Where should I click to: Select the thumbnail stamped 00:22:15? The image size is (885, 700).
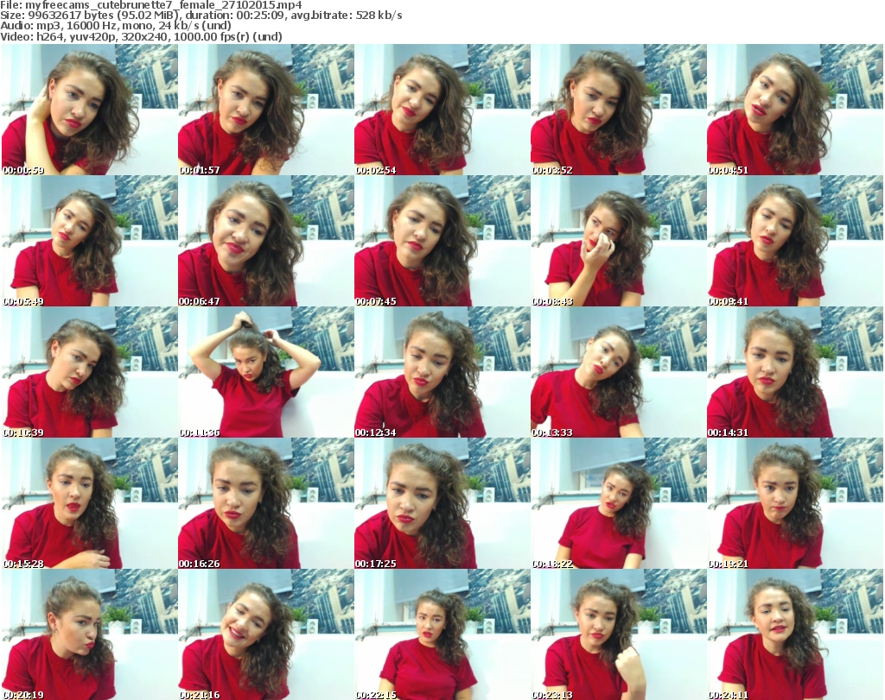442,634
